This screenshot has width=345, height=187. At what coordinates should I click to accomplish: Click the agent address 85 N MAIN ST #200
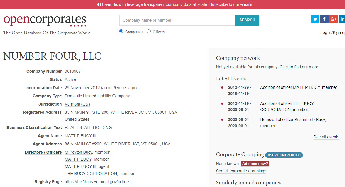pyautogui.click(x=117, y=144)
